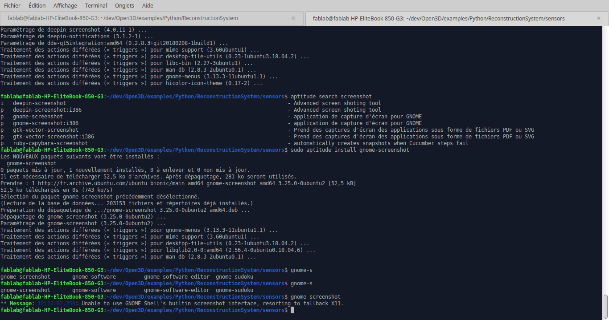Click the 'Il est nécessaire de télécharger' line
The image size is (609, 320).
148,177
